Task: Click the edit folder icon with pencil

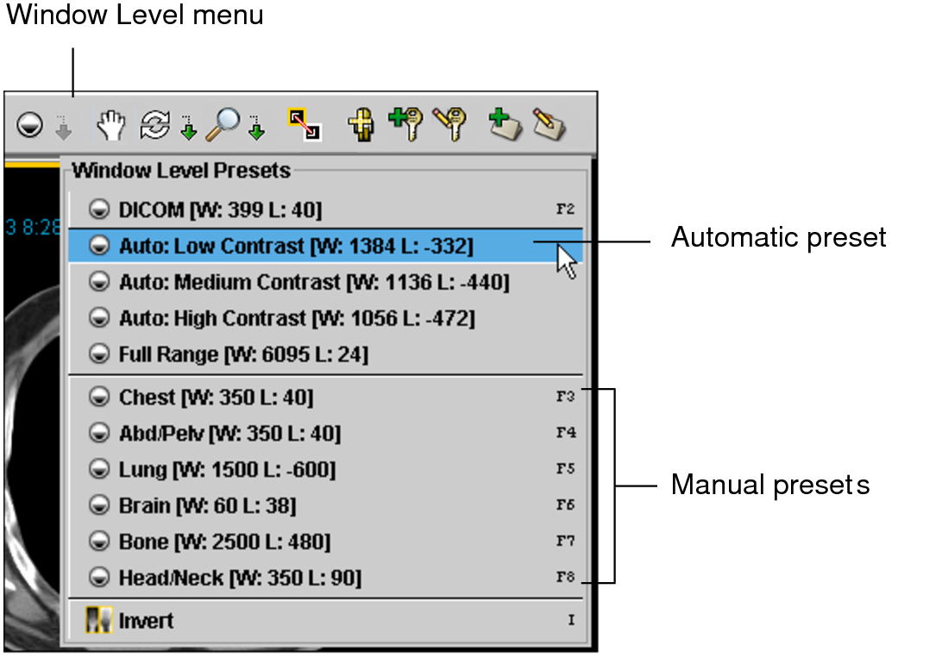Action: point(549,125)
